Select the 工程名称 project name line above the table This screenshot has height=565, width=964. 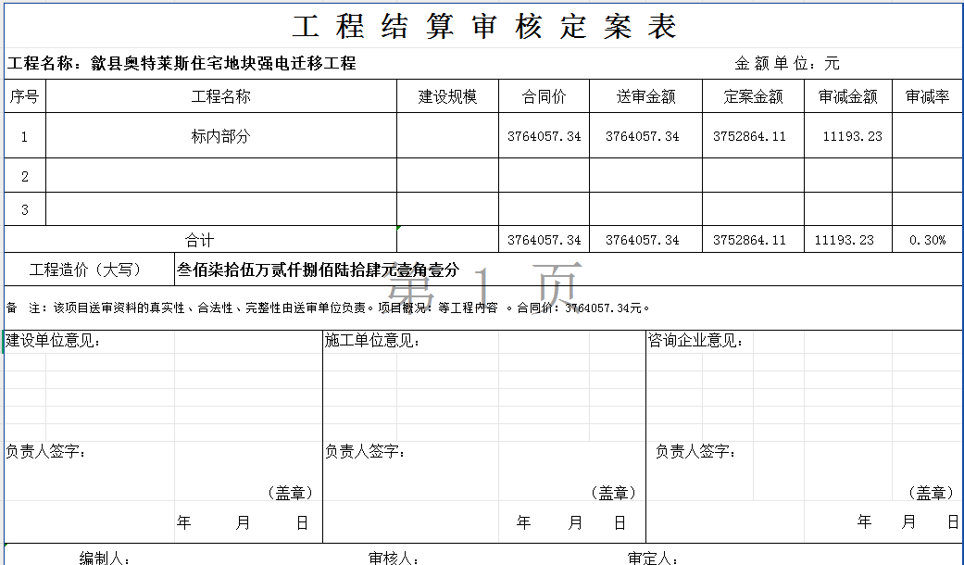click(x=182, y=64)
